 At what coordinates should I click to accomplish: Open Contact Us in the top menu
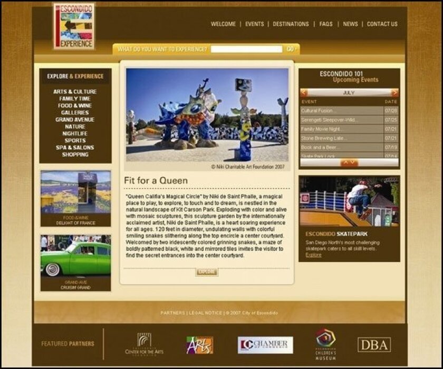tap(382, 24)
